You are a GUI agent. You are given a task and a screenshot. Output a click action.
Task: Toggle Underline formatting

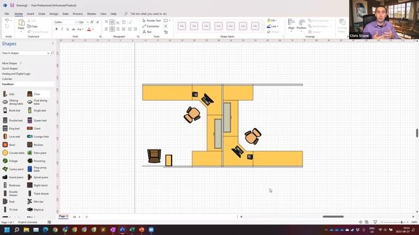click(x=67, y=29)
